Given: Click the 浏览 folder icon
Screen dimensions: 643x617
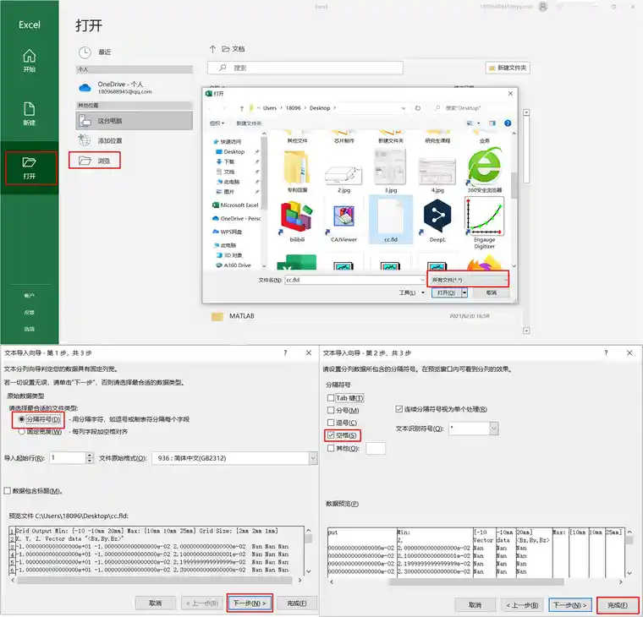Looking at the screenshot, I should click(x=85, y=161).
